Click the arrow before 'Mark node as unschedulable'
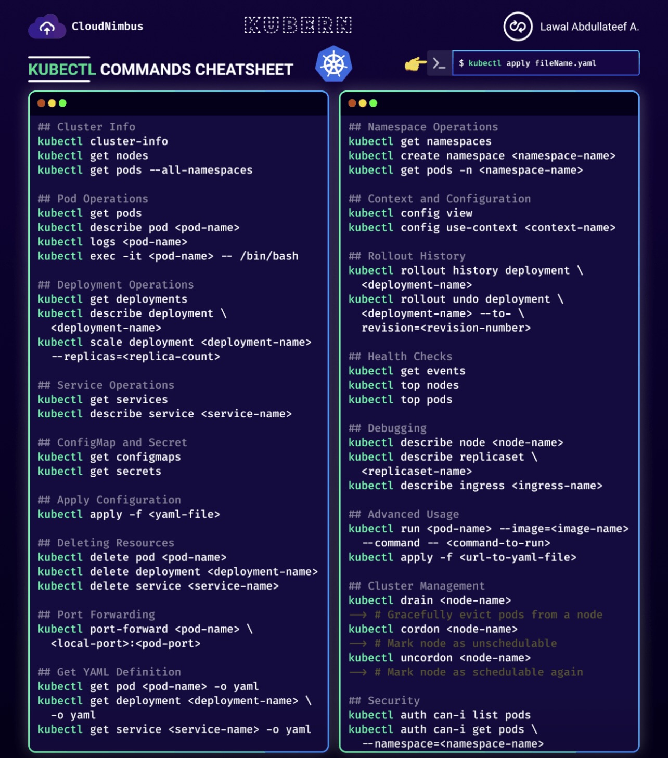 (x=358, y=643)
